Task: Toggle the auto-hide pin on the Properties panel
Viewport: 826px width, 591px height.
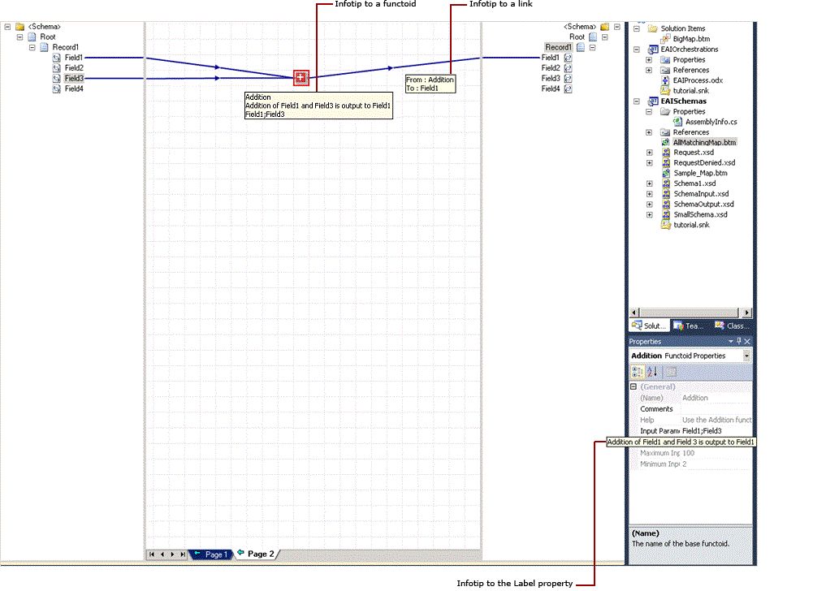Action: tap(738, 341)
